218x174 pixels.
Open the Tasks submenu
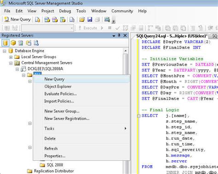click(x=81, y=129)
